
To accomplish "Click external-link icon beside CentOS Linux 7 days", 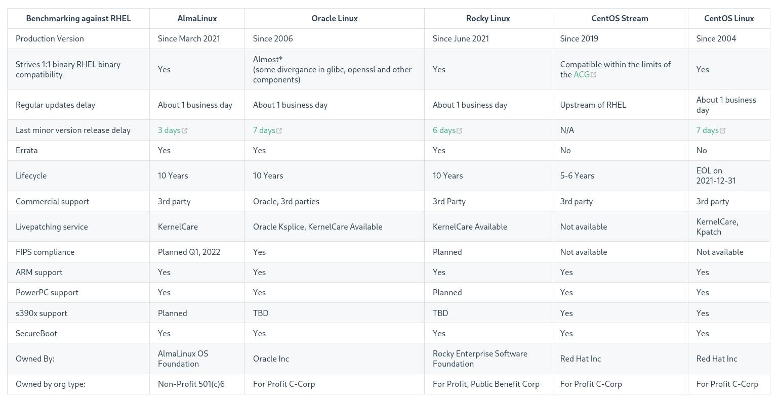I will [723, 130].
